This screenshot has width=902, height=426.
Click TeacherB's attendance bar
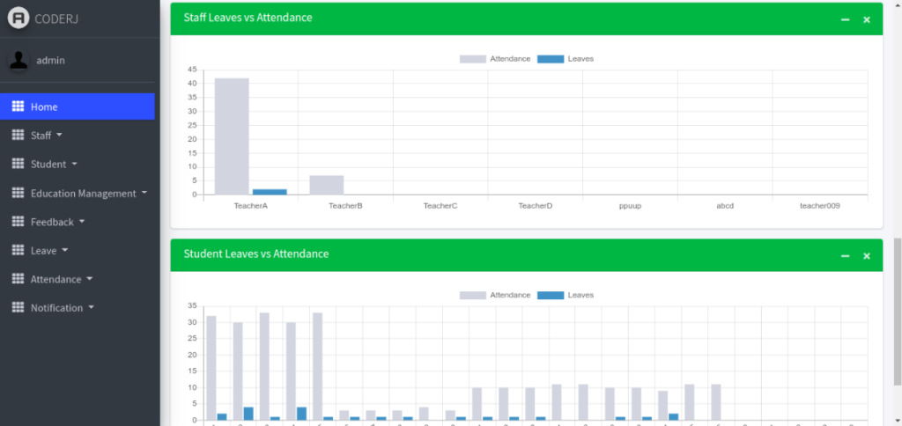326,185
